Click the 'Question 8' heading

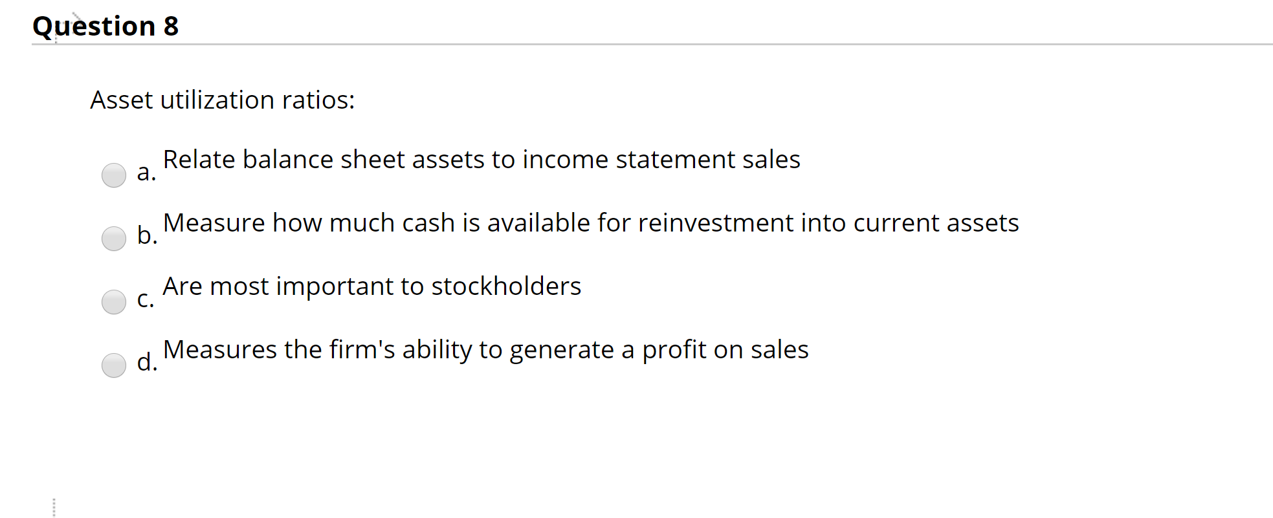coord(105,26)
